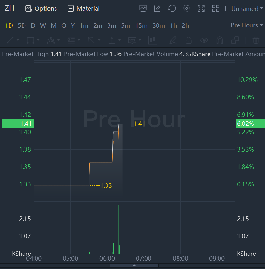The image size is (265, 269).
Task: Enter fullscreen chart mode
Action: pyautogui.click(x=201, y=9)
